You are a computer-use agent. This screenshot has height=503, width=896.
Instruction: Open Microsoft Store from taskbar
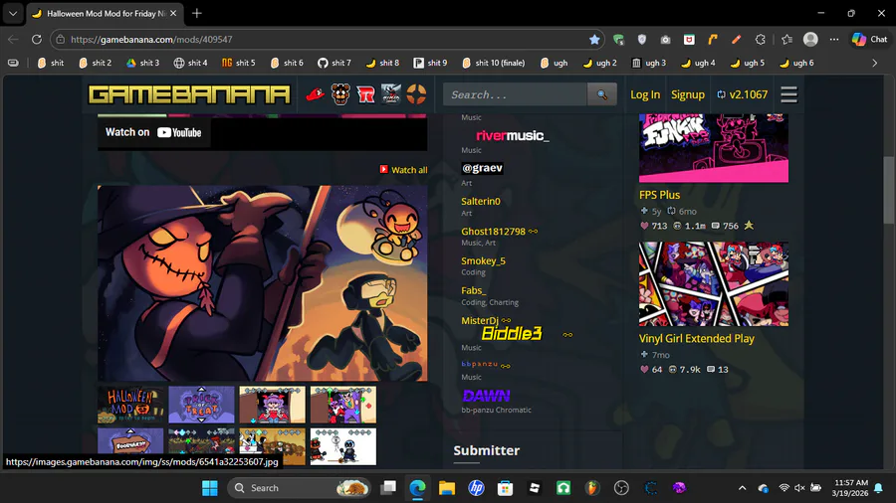click(505, 488)
